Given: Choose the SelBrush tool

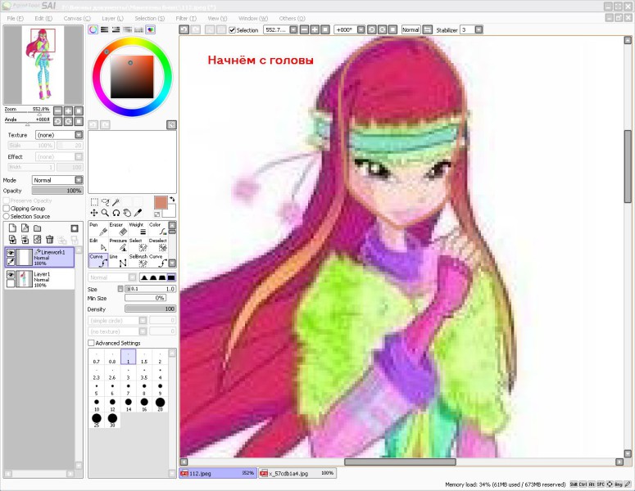Looking at the screenshot, I should (138, 260).
